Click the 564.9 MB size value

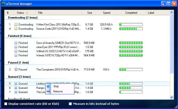pos(89,55)
